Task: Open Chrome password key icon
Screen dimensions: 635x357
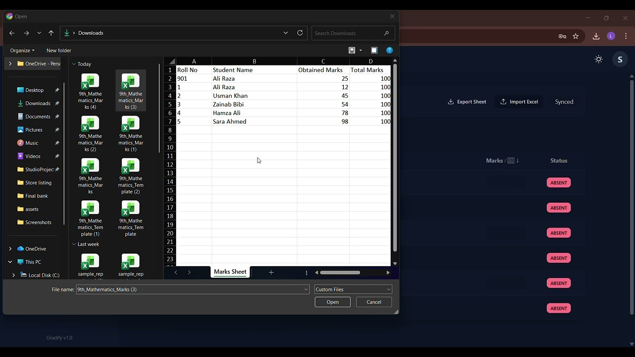Action: click(x=562, y=36)
